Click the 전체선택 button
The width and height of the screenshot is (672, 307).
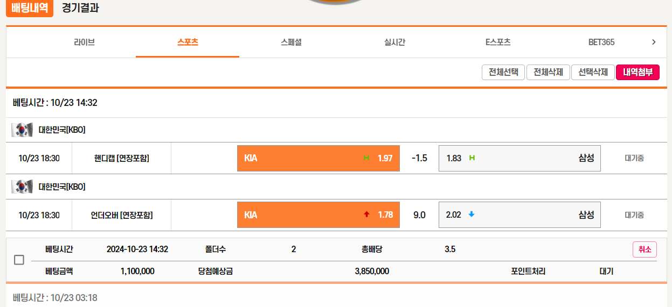click(503, 72)
